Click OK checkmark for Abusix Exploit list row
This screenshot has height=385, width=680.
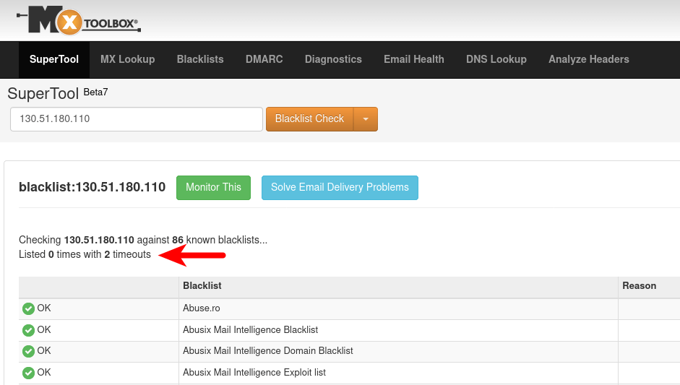click(x=28, y=373)
